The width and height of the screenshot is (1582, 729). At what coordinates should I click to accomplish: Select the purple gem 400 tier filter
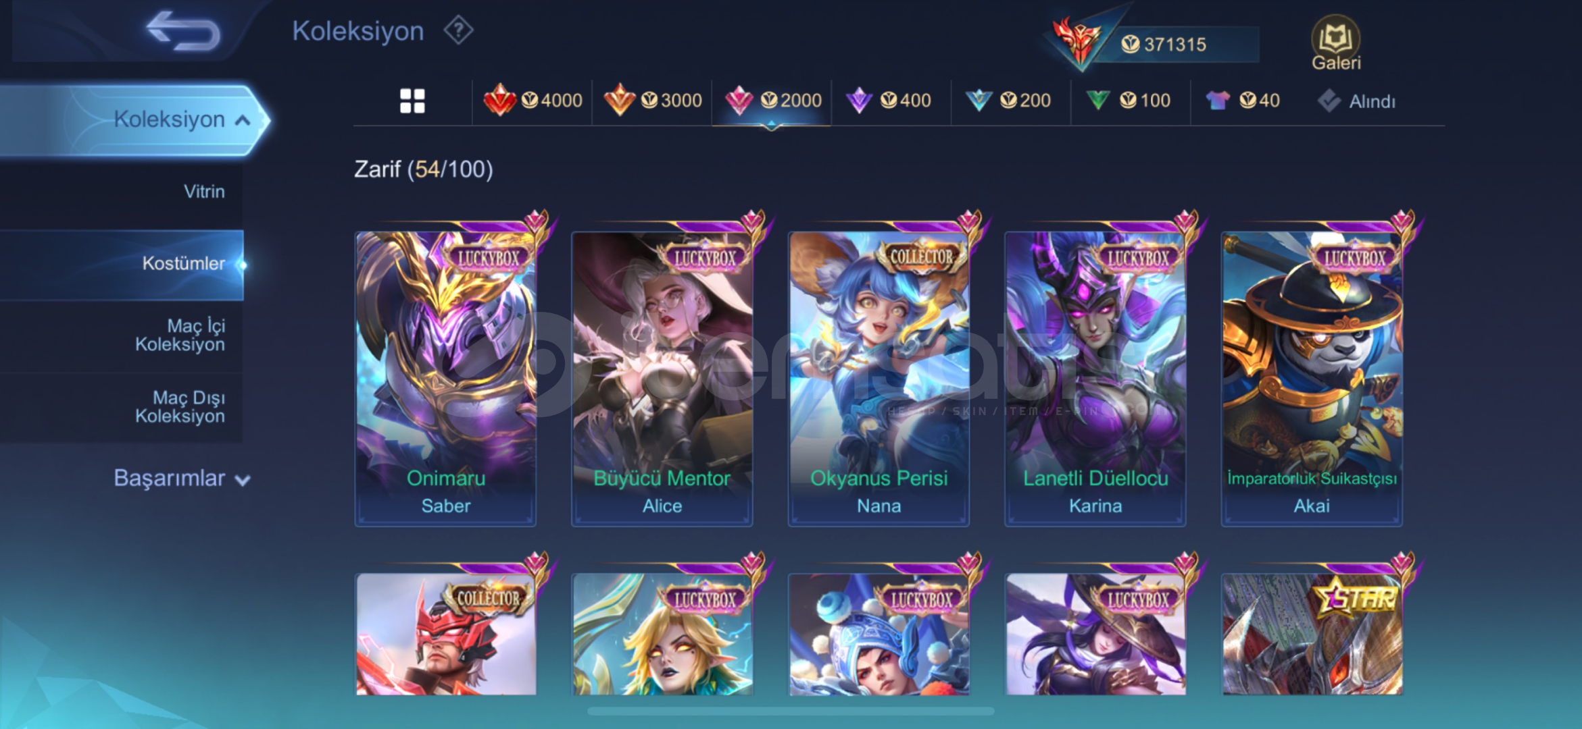pyautogui.click(x=889, y=101)
